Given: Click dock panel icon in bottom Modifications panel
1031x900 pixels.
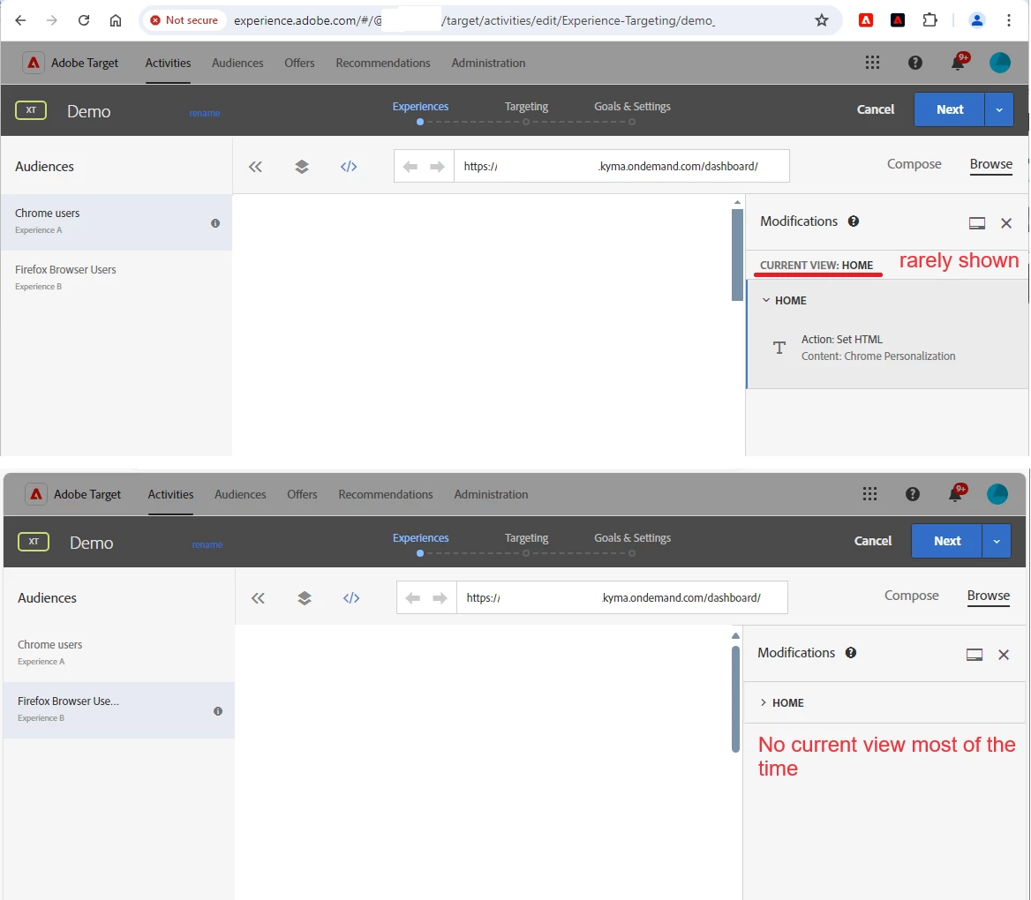Looking at the screenshot, I should [975, 655].
